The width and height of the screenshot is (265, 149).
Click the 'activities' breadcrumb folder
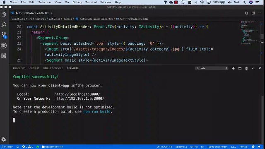(54, 19)
